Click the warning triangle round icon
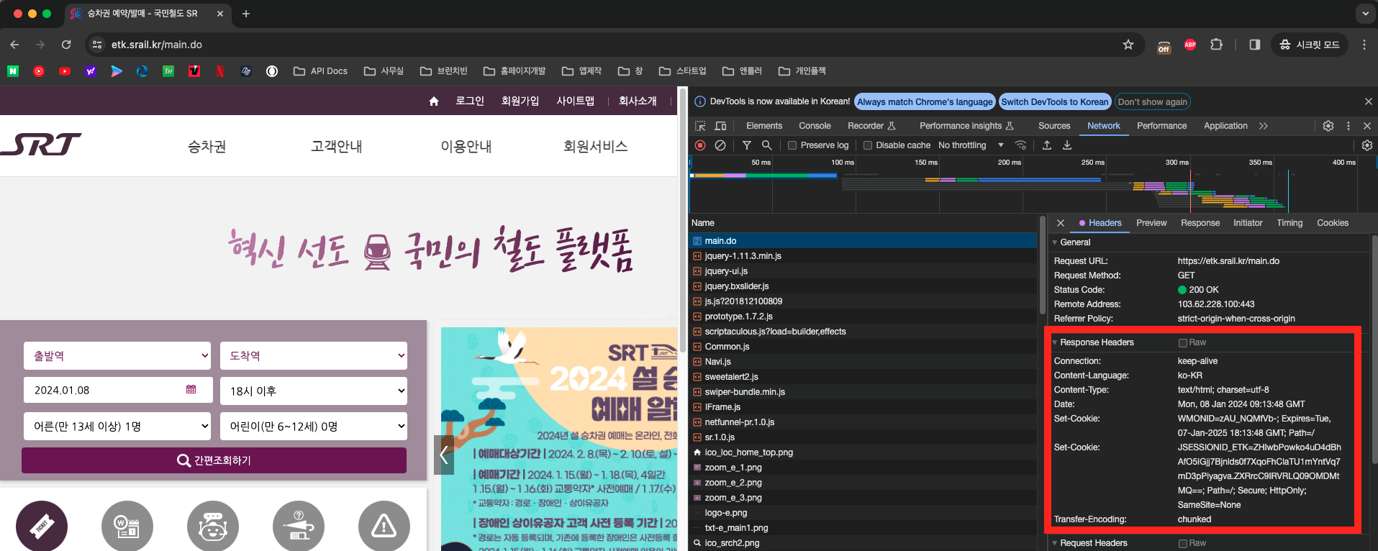Screen dimensions: 1378x551 [384, 526]
